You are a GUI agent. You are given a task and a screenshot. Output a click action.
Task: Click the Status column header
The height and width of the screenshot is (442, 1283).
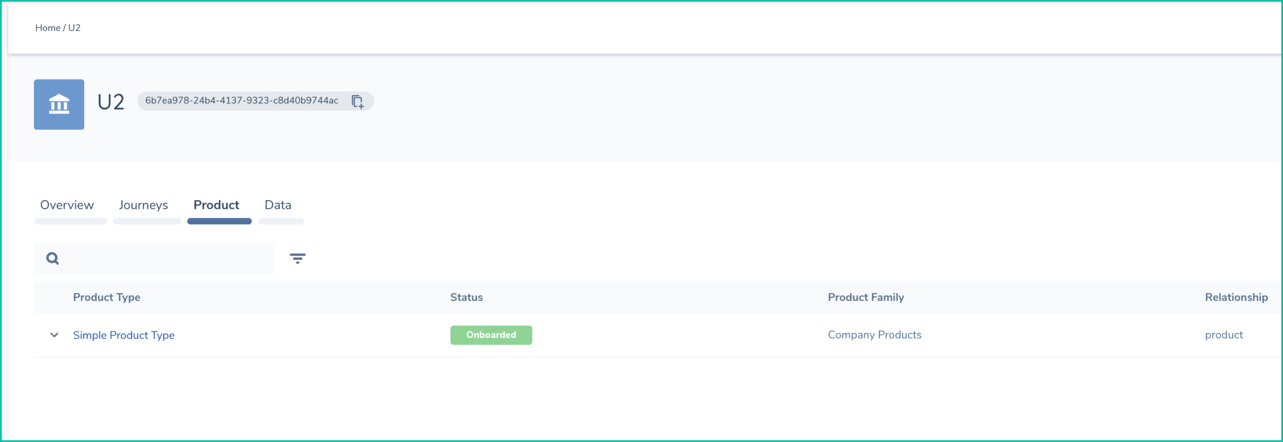(466, 297)
